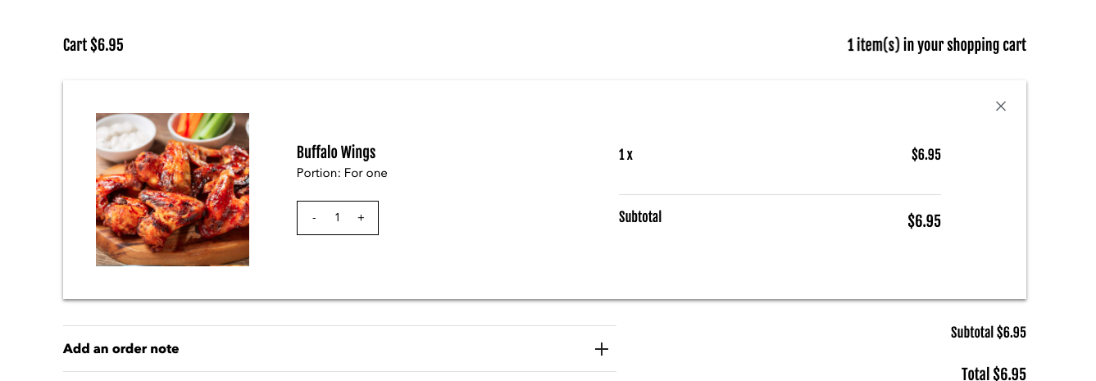This screenshot has width=1096, height=381.
Task: Click the 1 item(s) in your shopping cart text
Action: [x=936, y=45]
